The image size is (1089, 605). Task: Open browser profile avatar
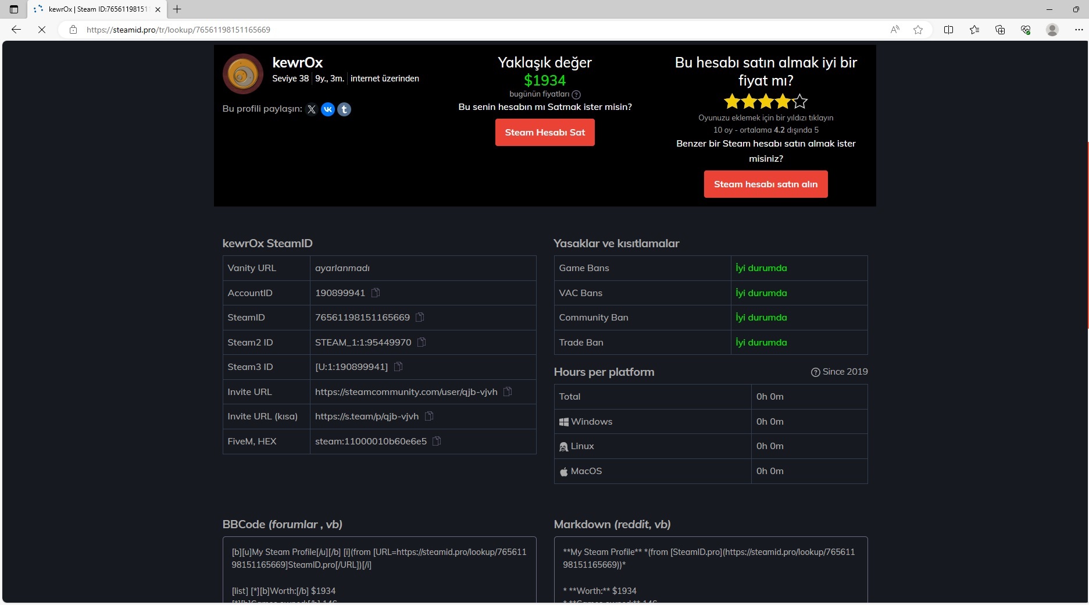(x=1052, y=30)
